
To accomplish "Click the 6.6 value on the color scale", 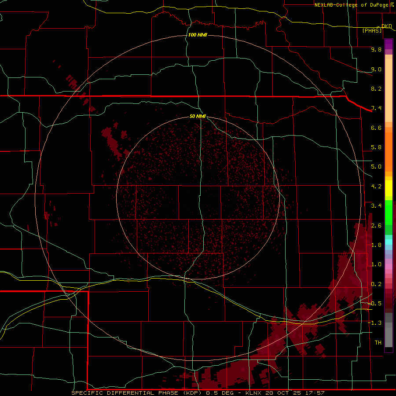I will pos(376,128).
